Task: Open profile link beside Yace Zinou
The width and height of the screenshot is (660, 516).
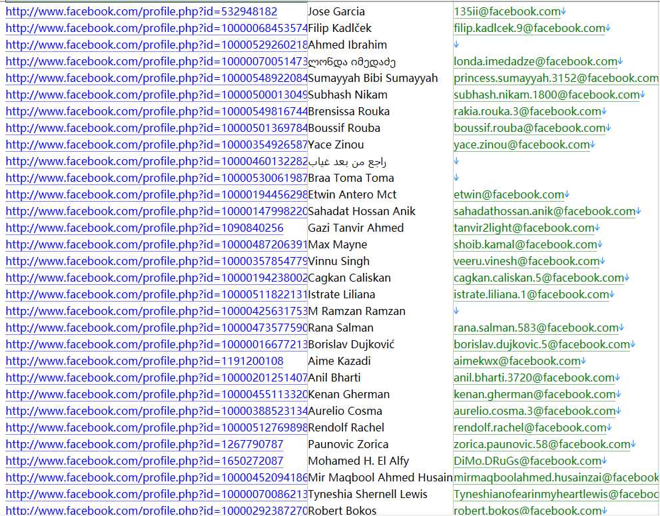Action: [x=157, y=144]
